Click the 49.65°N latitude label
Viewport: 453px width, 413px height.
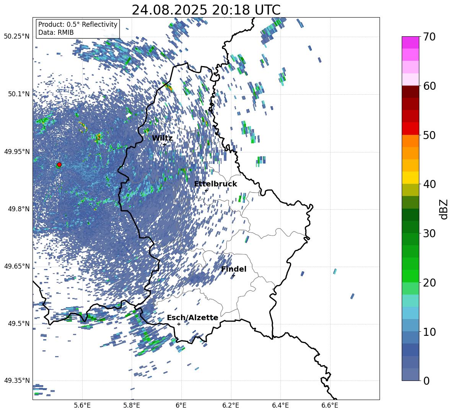click(x=17, y=266)
